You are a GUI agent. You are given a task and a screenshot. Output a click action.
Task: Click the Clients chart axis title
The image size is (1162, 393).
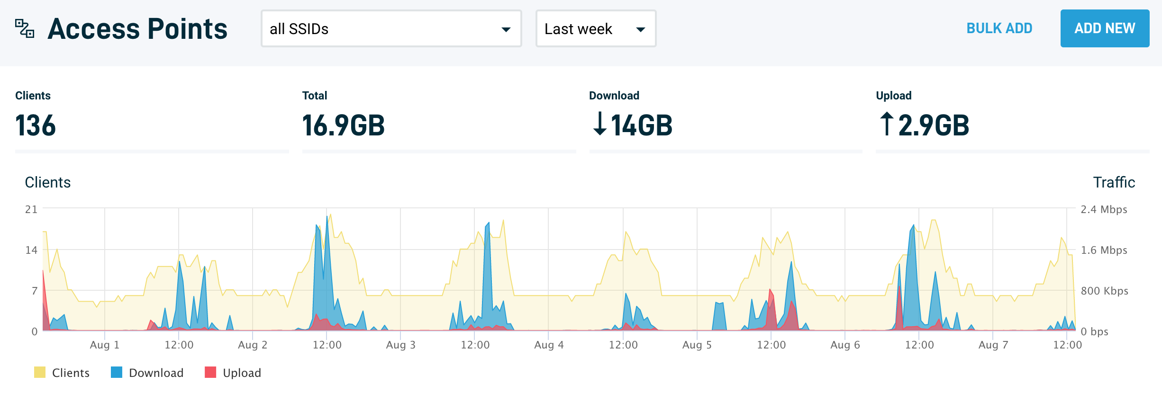coord(48,182)
